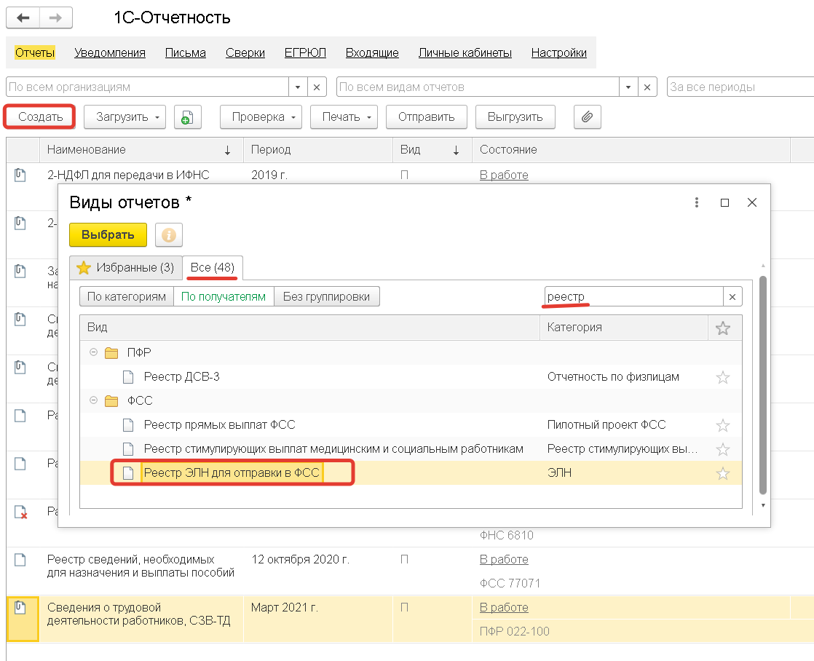The width and height of the screenshot is (814, 661).
Task: Add Реестр прямых выплат ФСС to favorites
Action: (722, 425)
